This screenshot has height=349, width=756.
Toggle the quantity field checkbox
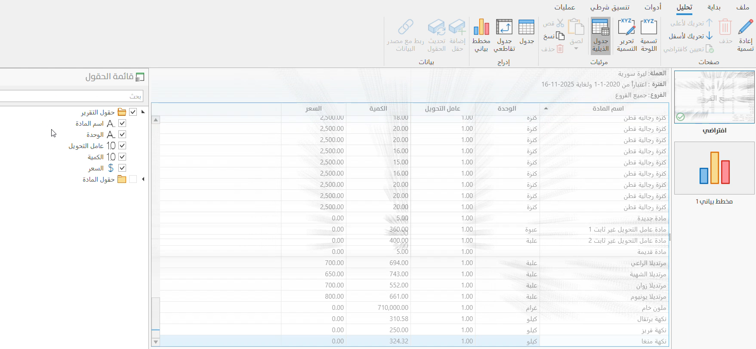tap(122, 157)
